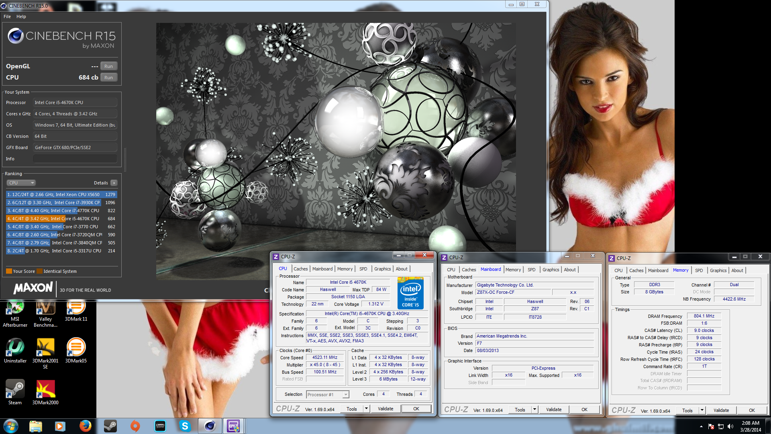Click the Info text field in Cinebench
This screenshot has height=434, width=771.
(x=75, y=159)
